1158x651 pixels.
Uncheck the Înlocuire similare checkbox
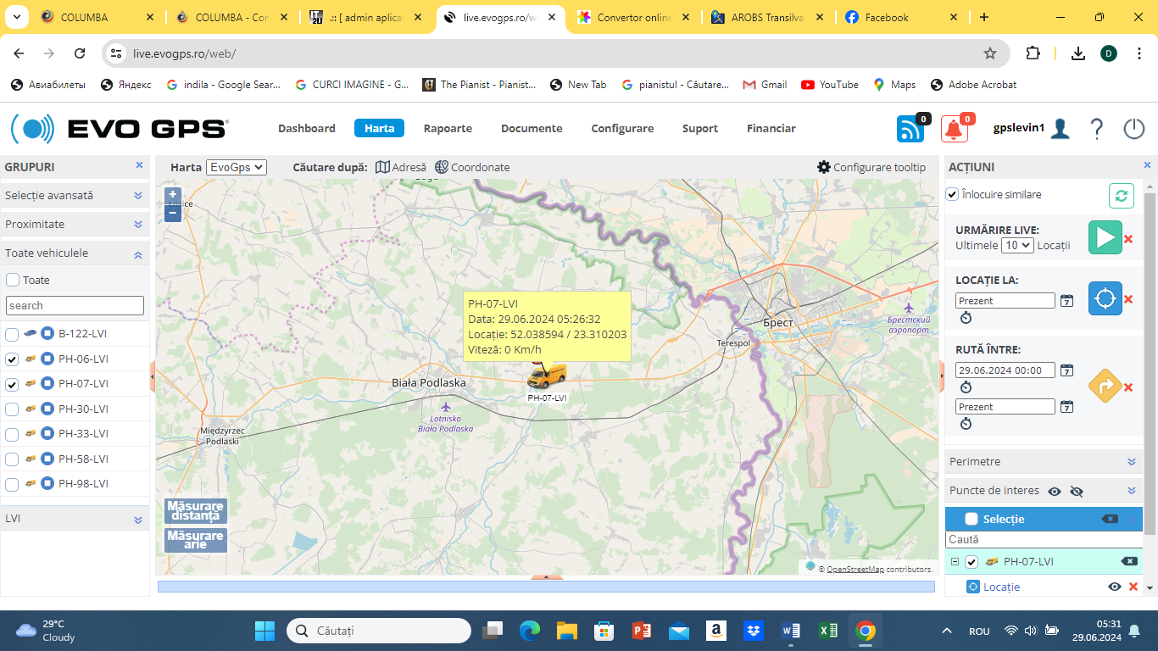click(952, 195)
